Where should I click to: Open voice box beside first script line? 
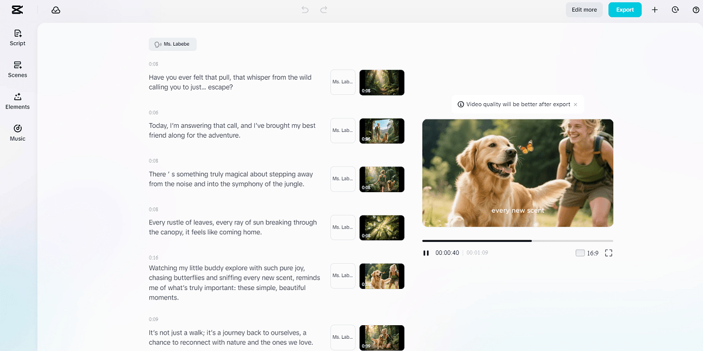coord(343,82)
